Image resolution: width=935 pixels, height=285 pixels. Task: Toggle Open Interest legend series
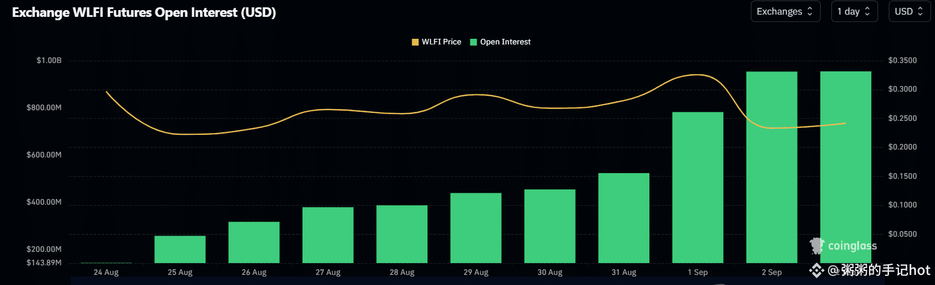[500, 42]
